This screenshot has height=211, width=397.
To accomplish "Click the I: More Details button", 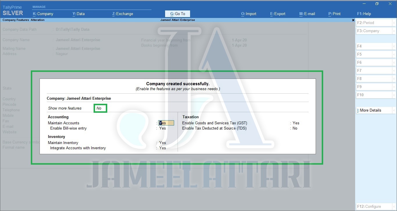I will [x=374, y=110].
